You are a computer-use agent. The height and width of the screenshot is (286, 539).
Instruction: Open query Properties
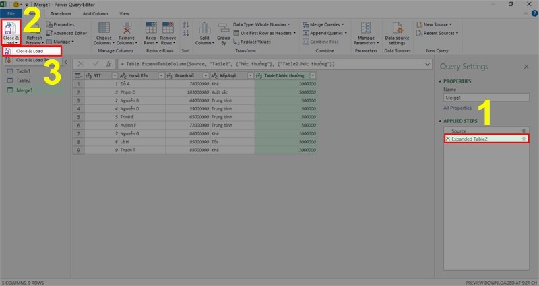(x=60, y=24)
